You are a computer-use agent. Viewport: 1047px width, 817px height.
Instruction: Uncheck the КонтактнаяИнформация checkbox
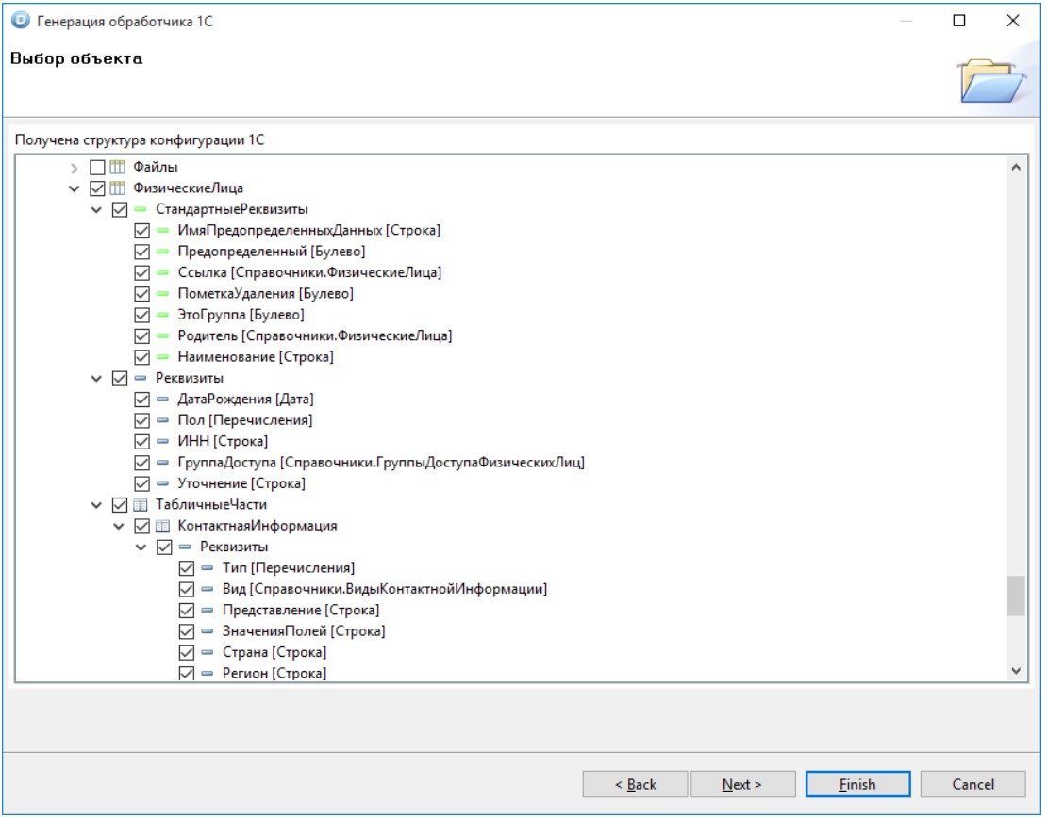point(141,526)
